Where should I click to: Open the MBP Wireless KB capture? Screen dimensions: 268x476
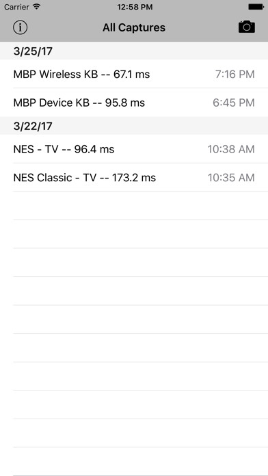click(x=134, y=74)
